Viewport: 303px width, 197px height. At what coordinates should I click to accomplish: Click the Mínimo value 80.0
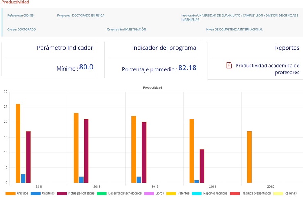coord(86,67)
